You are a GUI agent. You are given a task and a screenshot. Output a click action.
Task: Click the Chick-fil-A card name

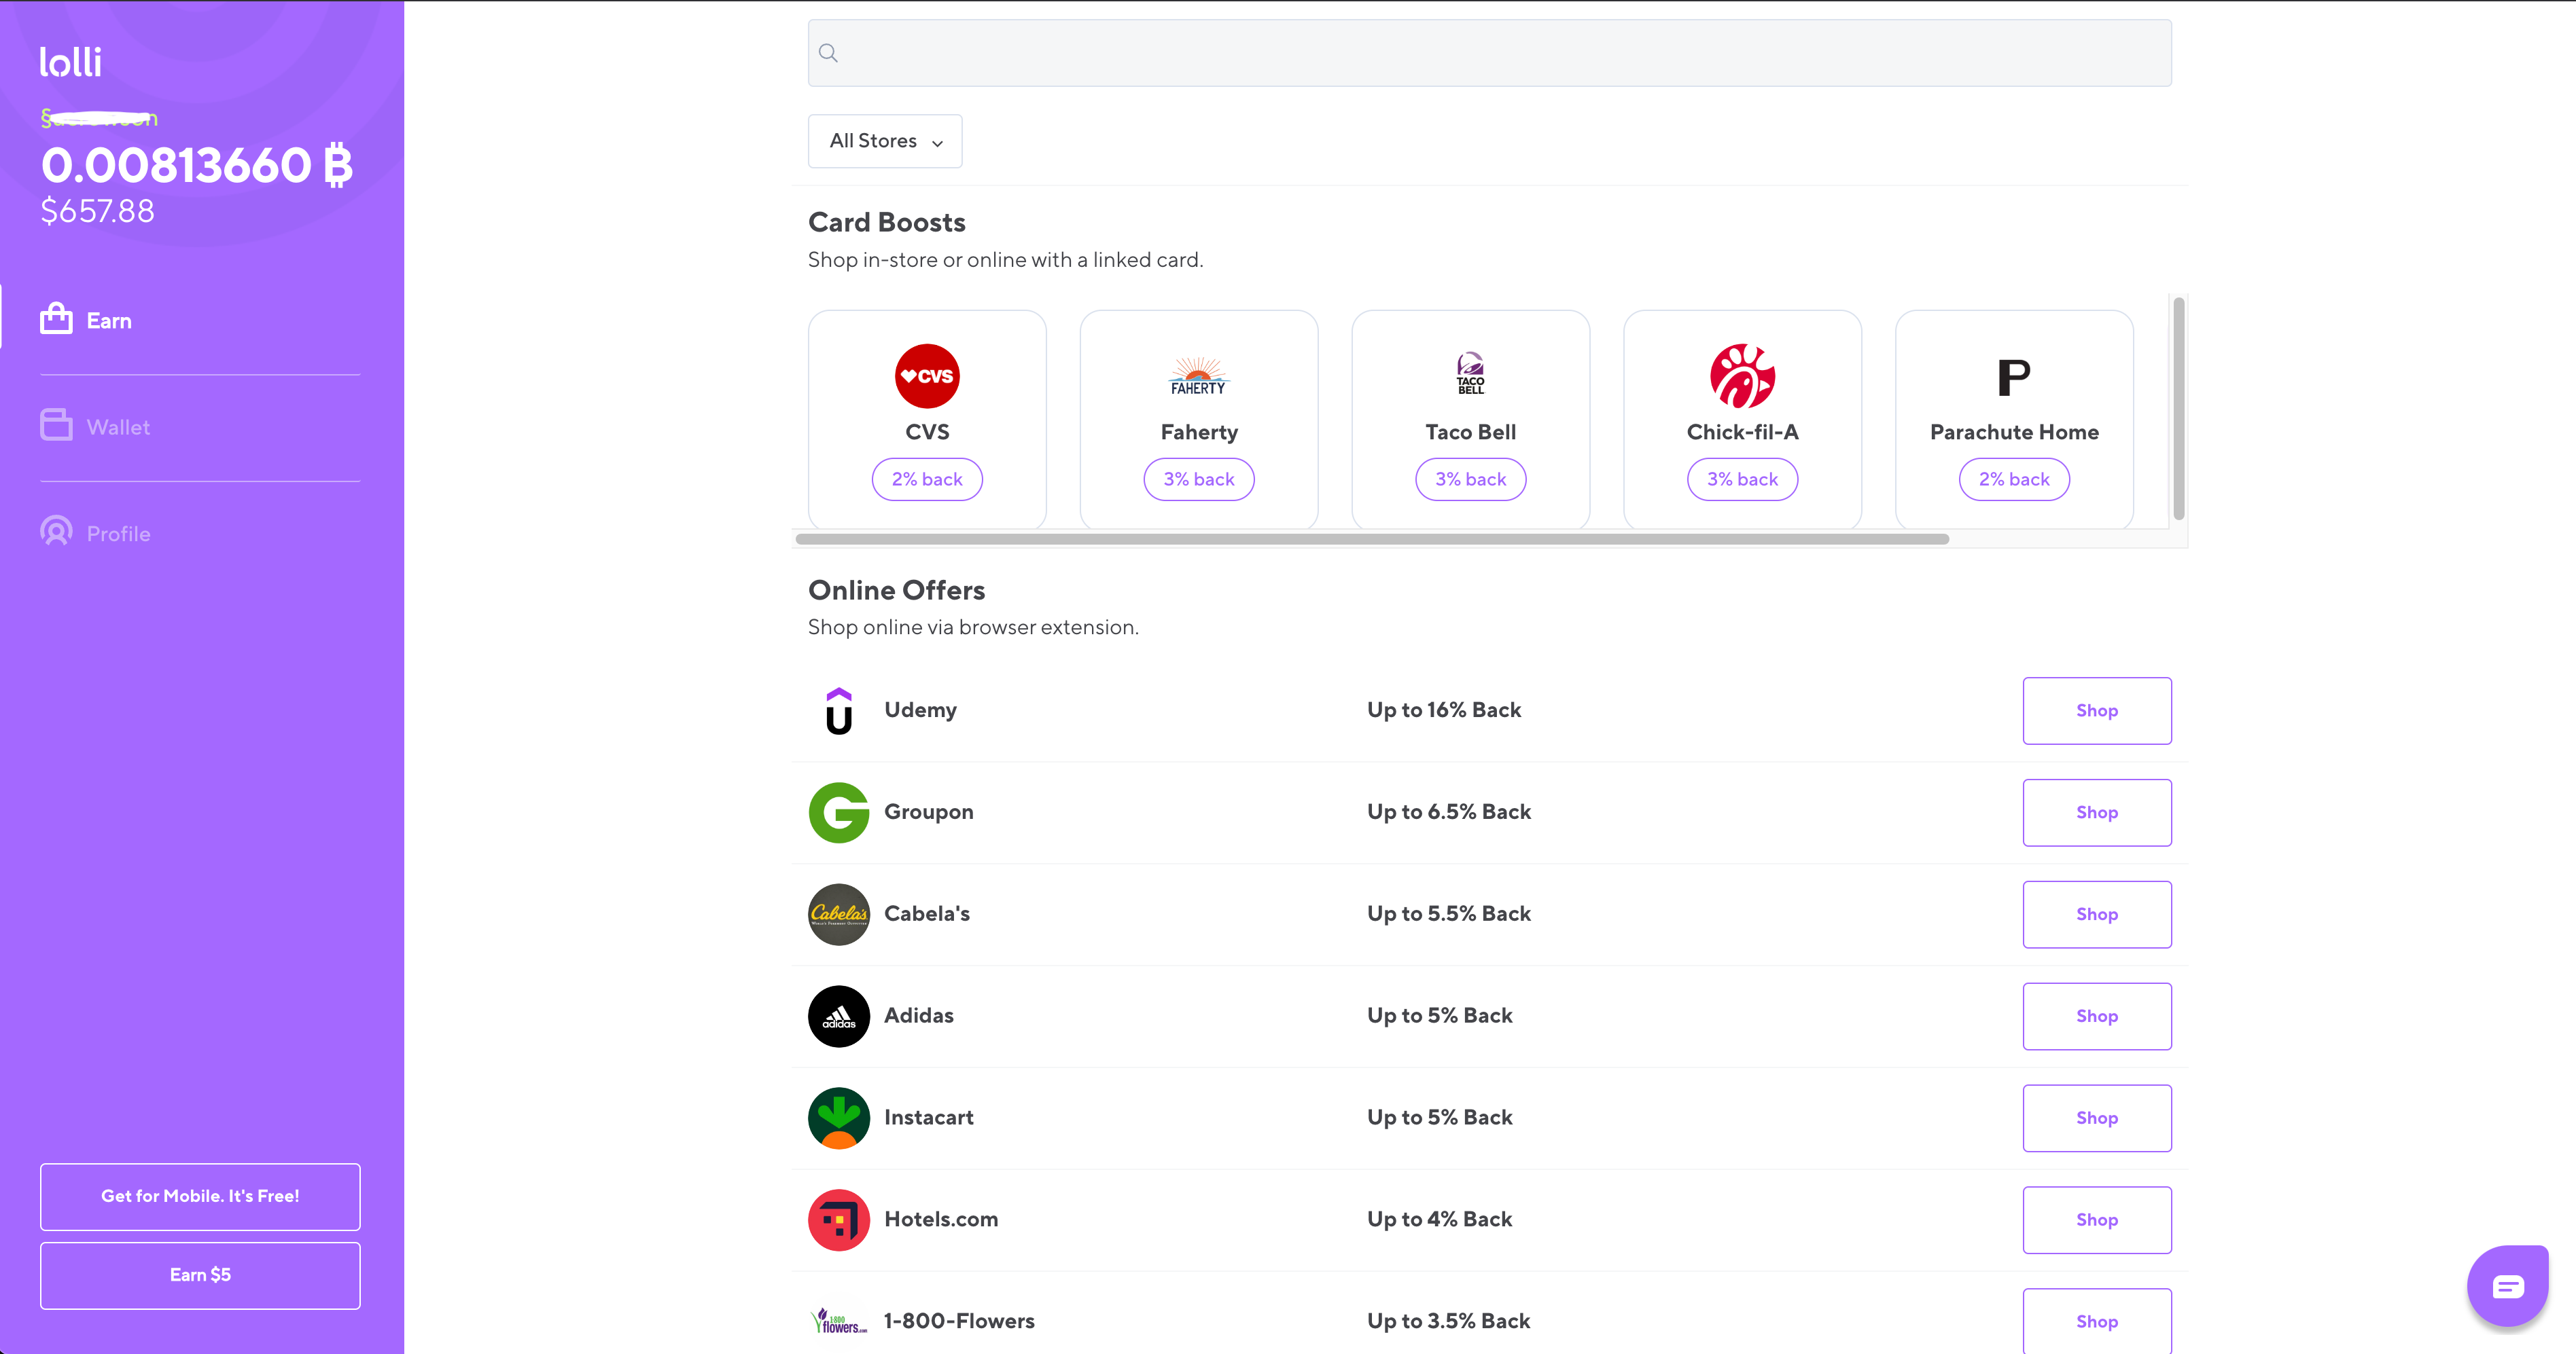point(1742,433)
